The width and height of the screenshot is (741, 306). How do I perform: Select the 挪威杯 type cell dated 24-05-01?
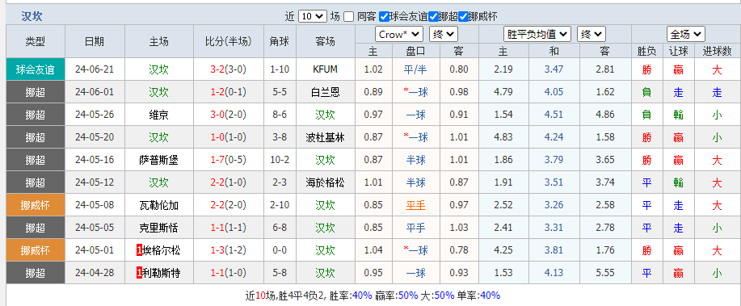36,251
